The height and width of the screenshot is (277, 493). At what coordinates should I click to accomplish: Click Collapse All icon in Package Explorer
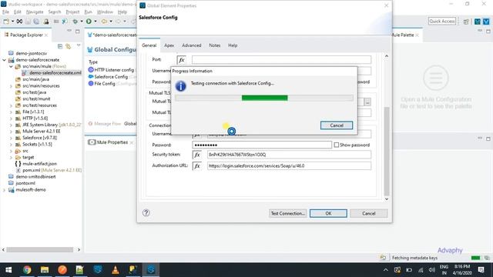60,46
